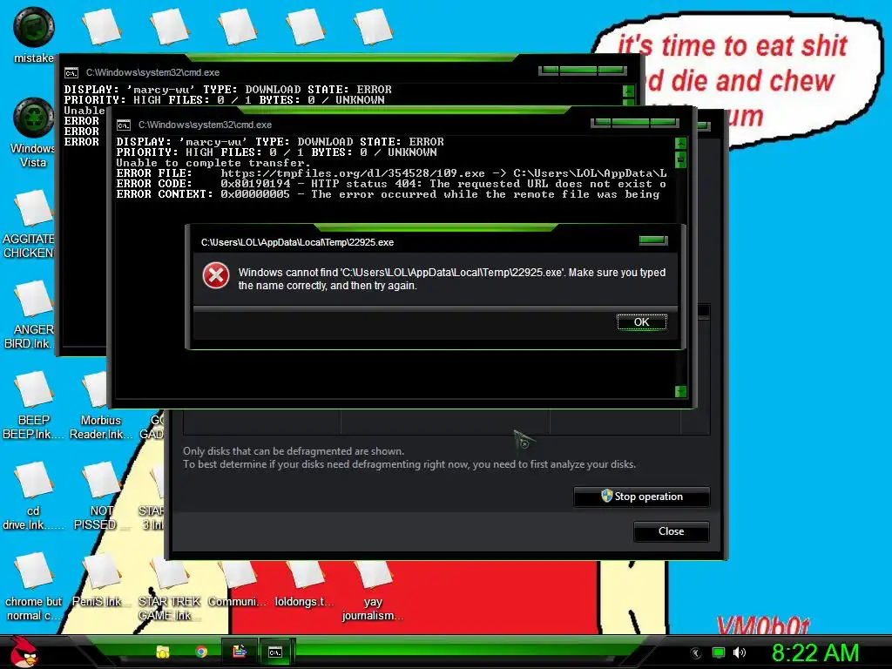Click the 'Windows cannot find' error message text
The image size is (892, 669).
click(x=452, y=279)
